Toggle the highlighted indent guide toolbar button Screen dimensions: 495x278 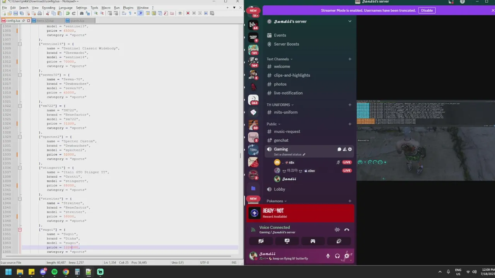140,13
